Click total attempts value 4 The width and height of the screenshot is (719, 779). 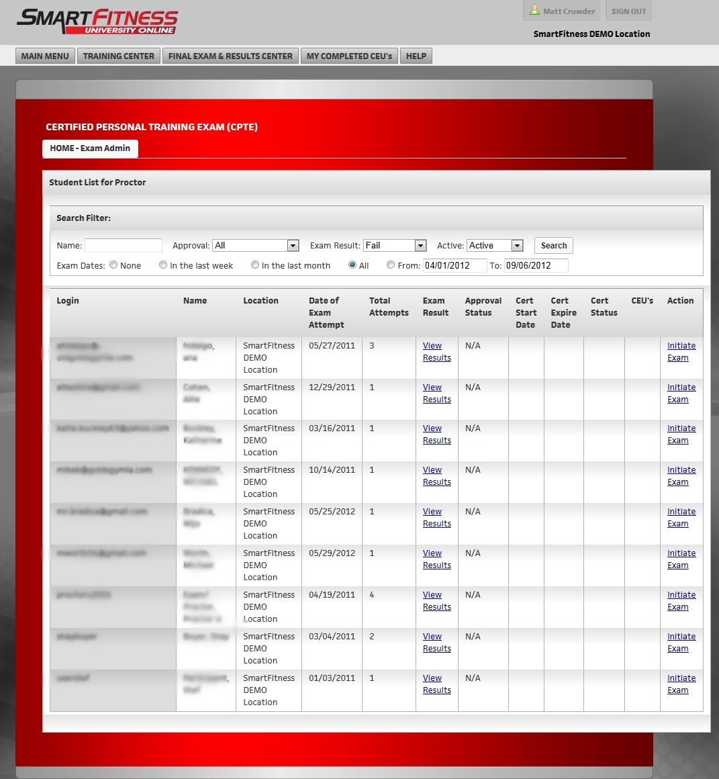coord(371,595)
